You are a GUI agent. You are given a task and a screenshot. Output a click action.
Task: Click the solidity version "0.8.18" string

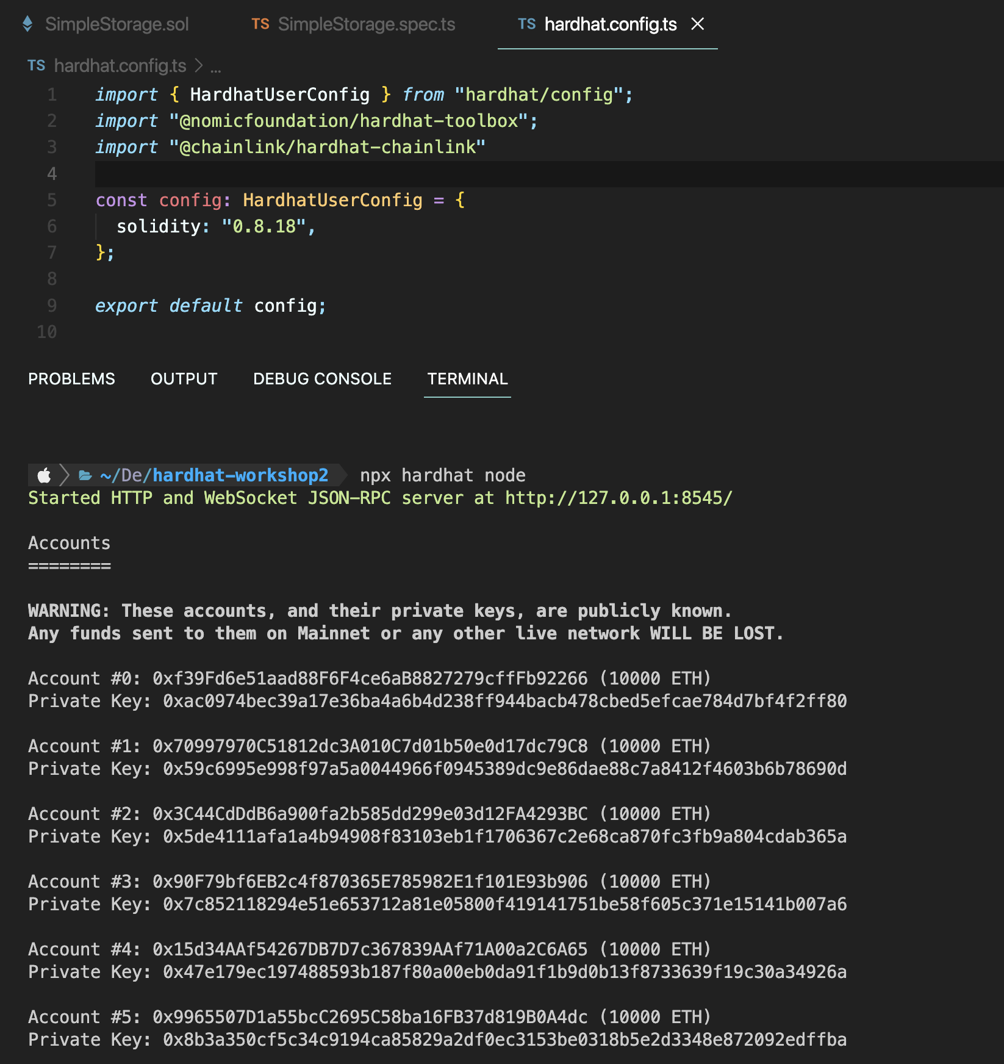(264, 226)
